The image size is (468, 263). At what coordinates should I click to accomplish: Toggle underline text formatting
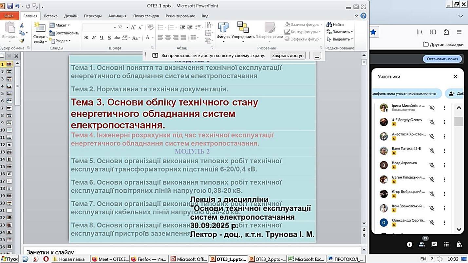[x=102, y=38]
